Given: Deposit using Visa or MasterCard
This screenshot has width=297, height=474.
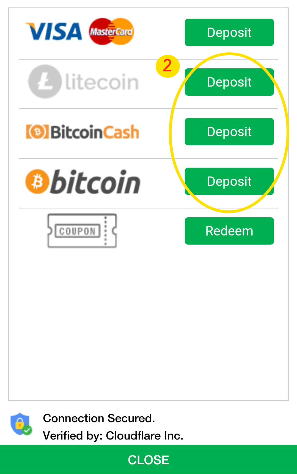Looking at the screenshot, I should [229, 32].
